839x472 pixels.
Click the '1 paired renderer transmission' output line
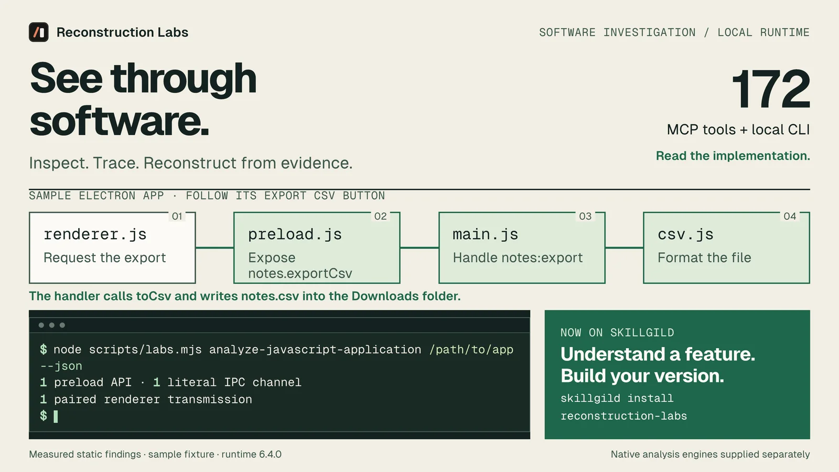(146, 399)
